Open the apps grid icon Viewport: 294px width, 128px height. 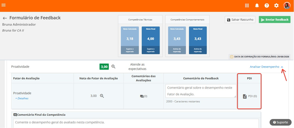247,6
